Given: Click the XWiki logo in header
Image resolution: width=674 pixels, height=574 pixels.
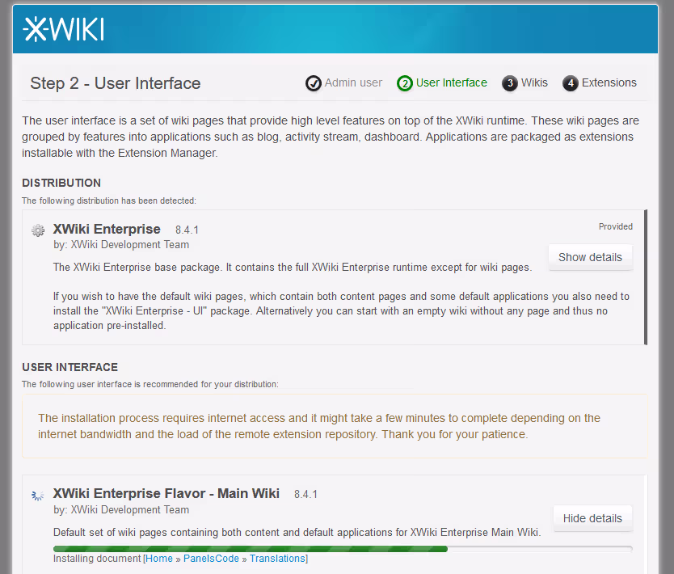Looking at the screenshot, I should coord(64,30).
